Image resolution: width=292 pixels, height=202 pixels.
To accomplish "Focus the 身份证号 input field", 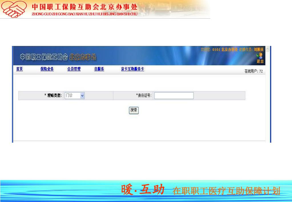I will [174, 96].
